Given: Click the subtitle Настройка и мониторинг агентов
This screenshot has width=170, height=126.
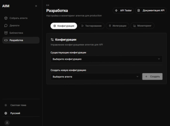Looking at the screenshot, I should (74, 16).
